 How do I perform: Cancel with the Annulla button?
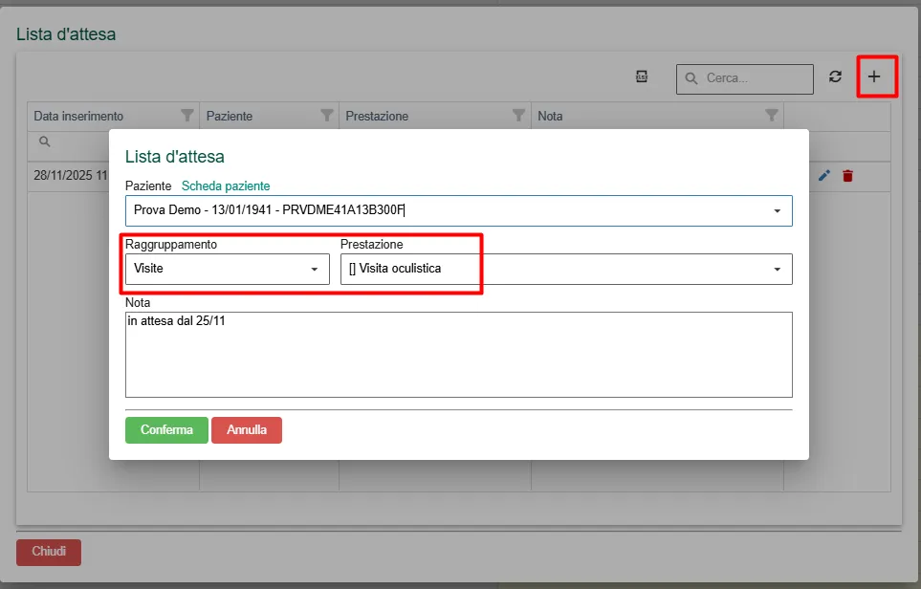[246, 430]
